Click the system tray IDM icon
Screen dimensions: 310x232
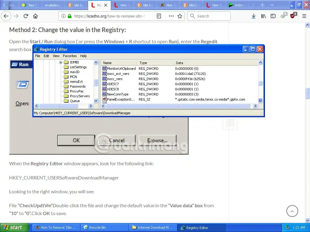(287, 228)
